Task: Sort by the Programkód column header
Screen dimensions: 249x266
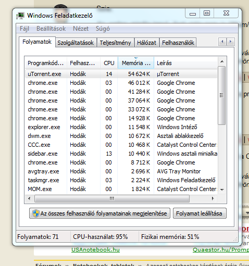Action: [46, 63]
